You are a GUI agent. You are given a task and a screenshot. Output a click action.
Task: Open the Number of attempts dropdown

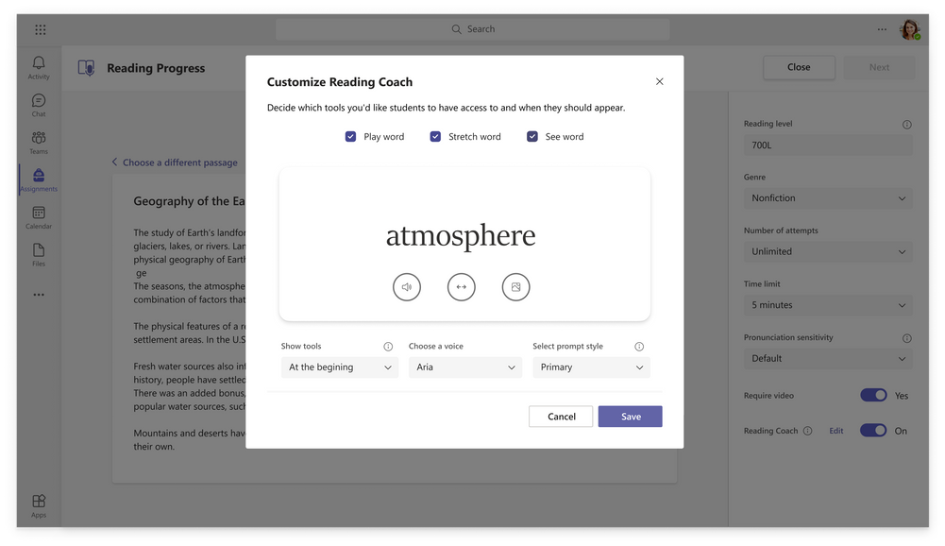coord(828,251)
